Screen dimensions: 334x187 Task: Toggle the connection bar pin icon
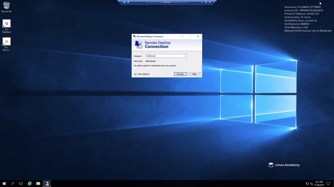pos(124,2)
